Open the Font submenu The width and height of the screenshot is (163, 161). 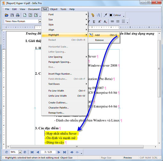click(x=65, y=14)
